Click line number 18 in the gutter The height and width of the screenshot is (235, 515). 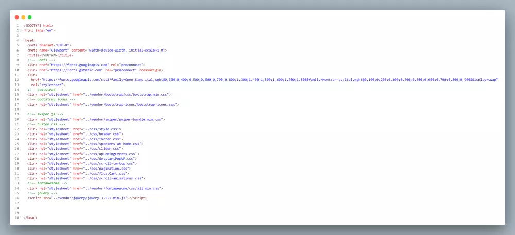coord(17,109)
